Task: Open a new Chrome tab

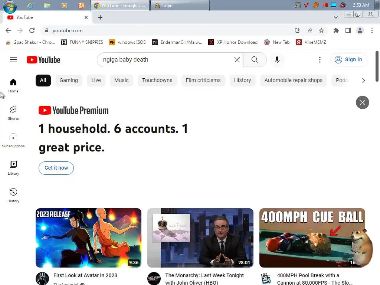Action: pyautogui.click(x=100, y=17)
